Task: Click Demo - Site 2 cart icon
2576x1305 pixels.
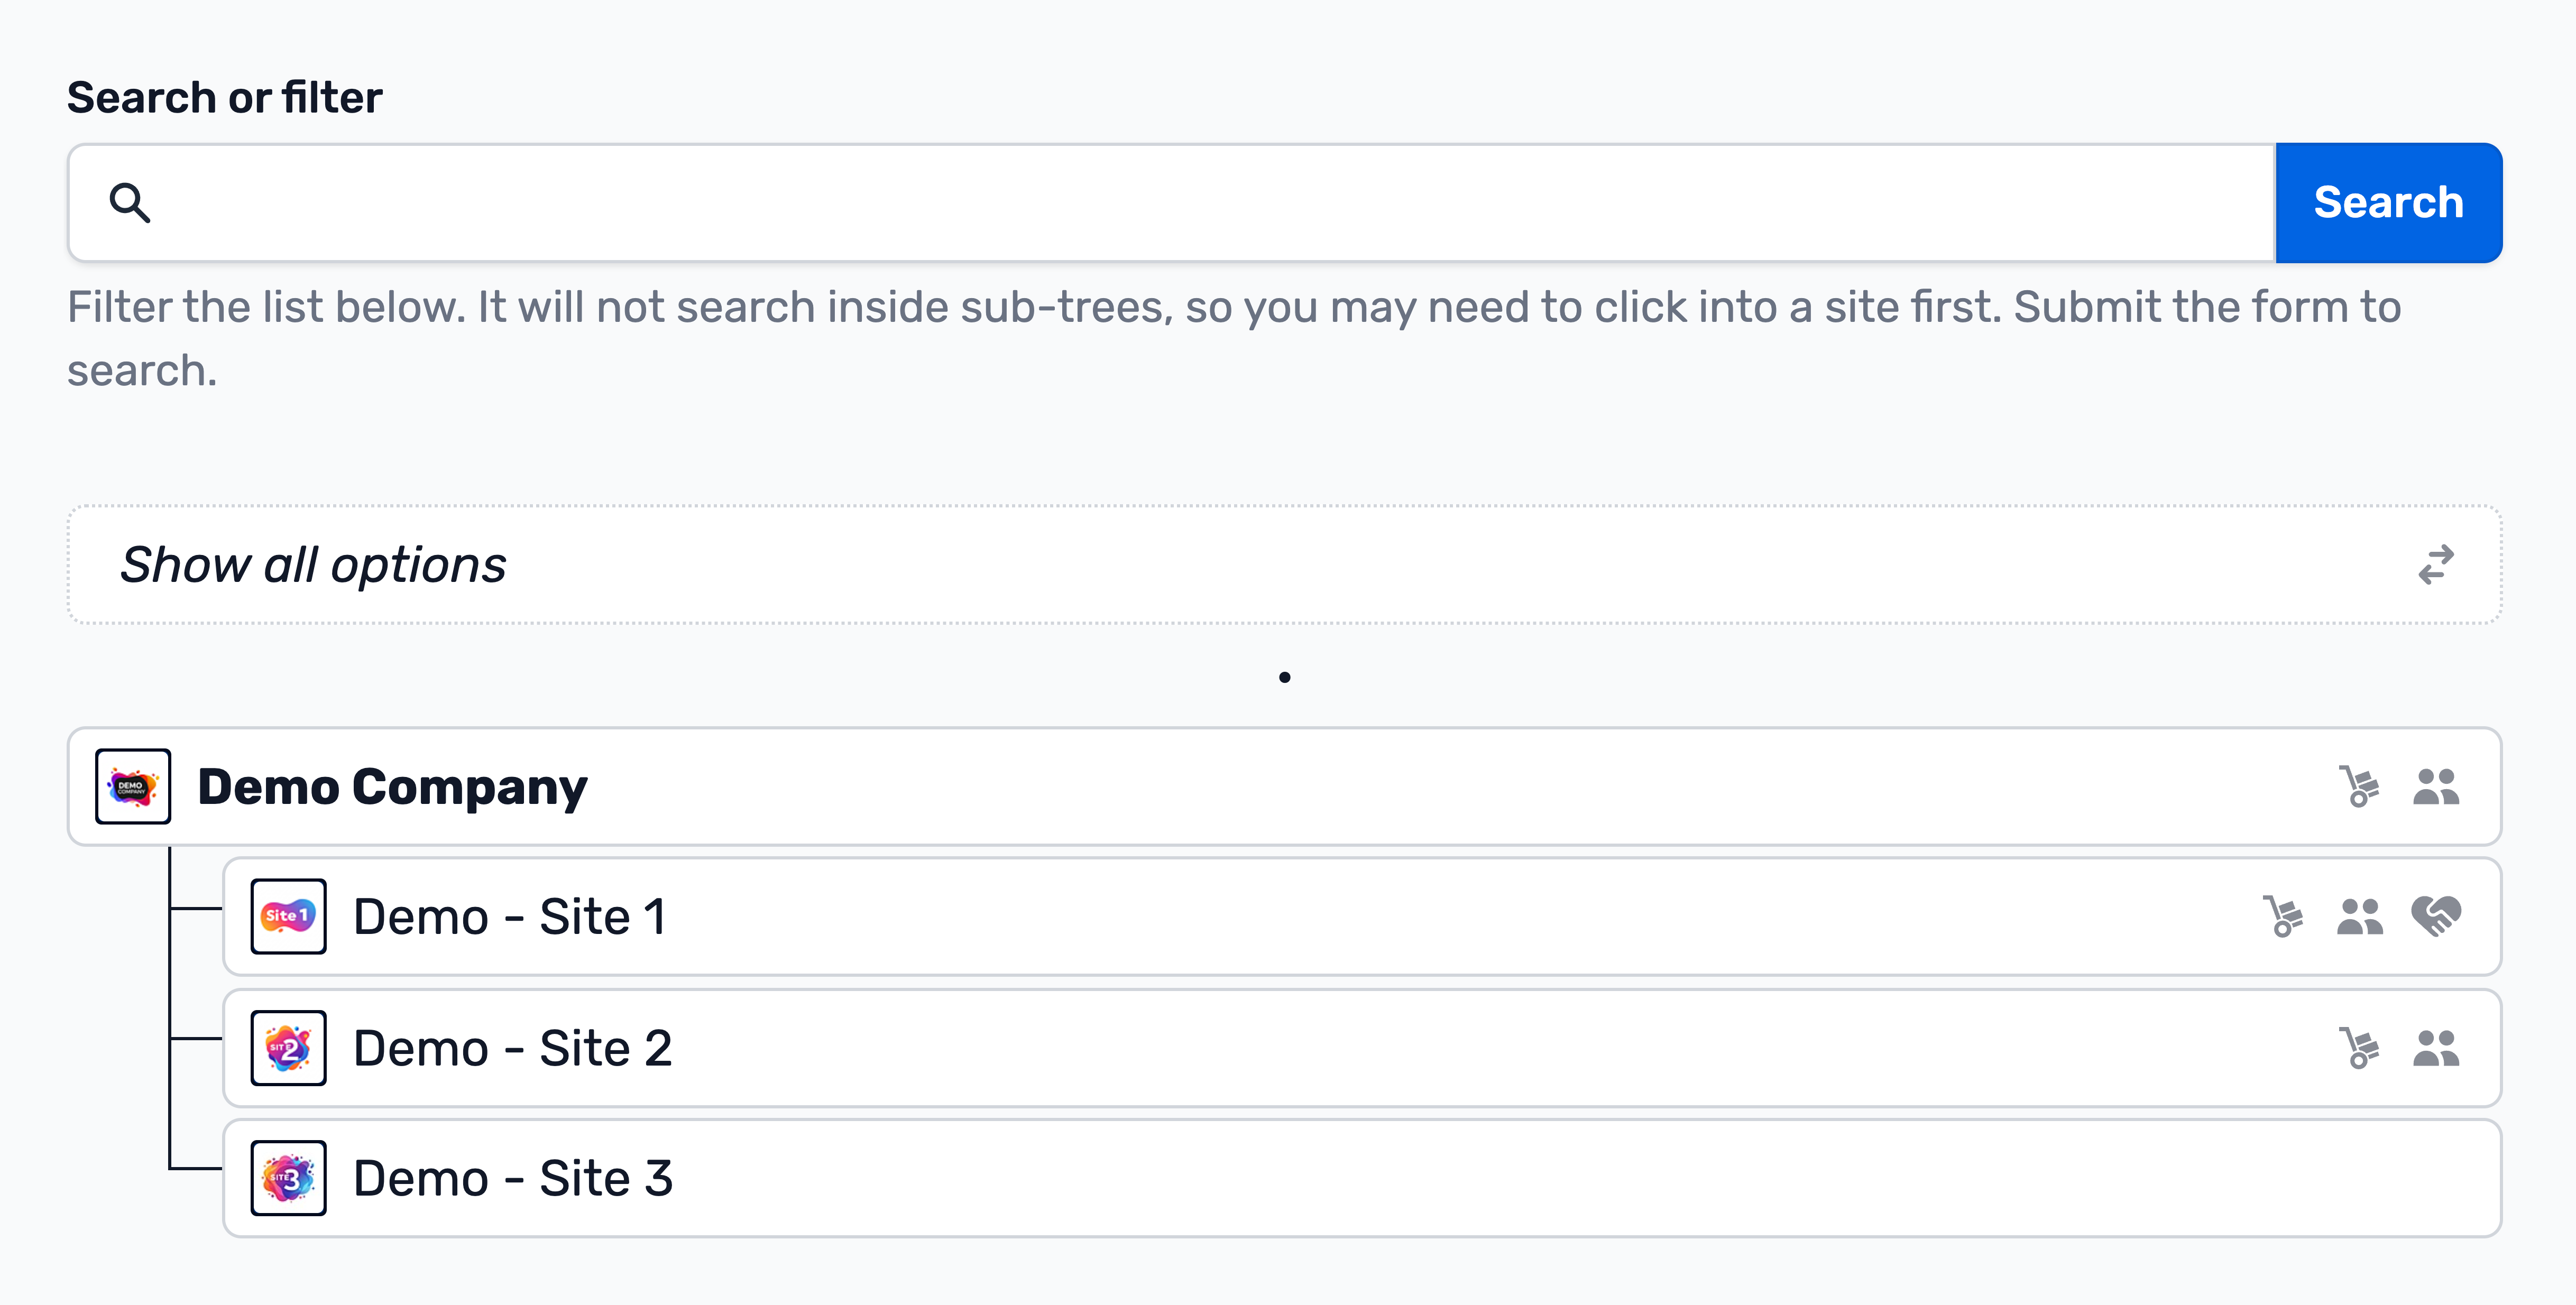Action: coord(2359,1048)
